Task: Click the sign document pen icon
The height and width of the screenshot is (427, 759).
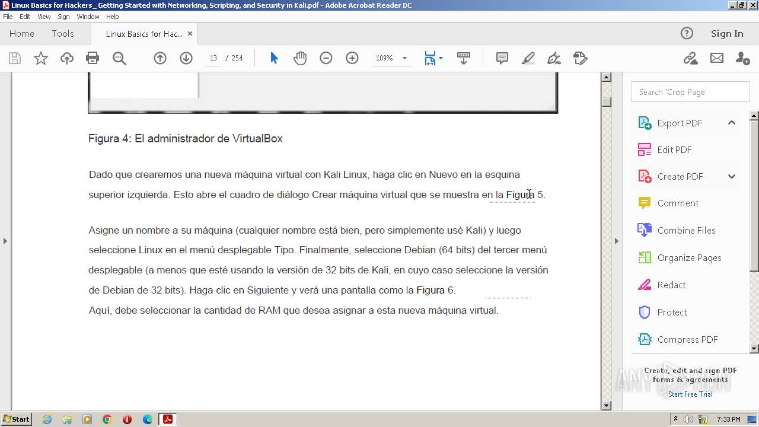Action: (554, 58)
